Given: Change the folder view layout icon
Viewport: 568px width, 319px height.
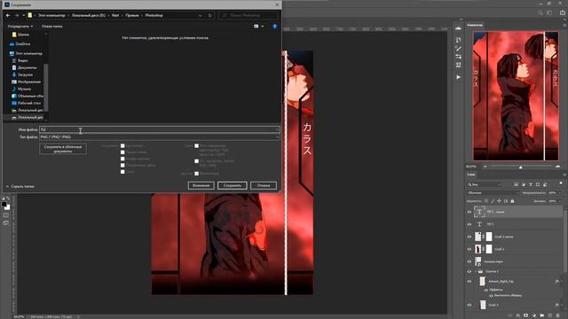Looking at the screenshot, I should point(256,27).
